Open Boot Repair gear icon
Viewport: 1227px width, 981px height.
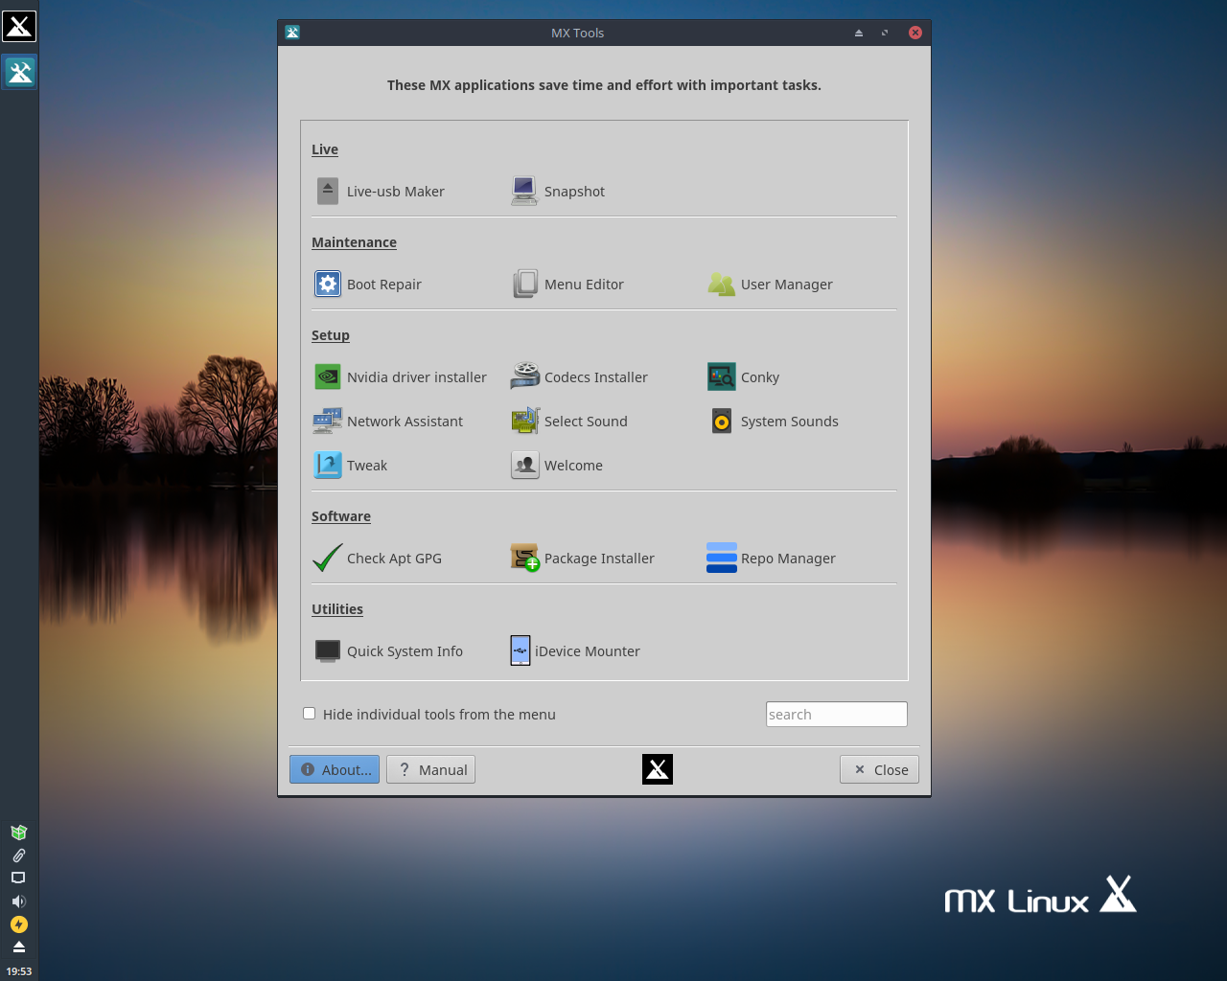tap(328, 285)
